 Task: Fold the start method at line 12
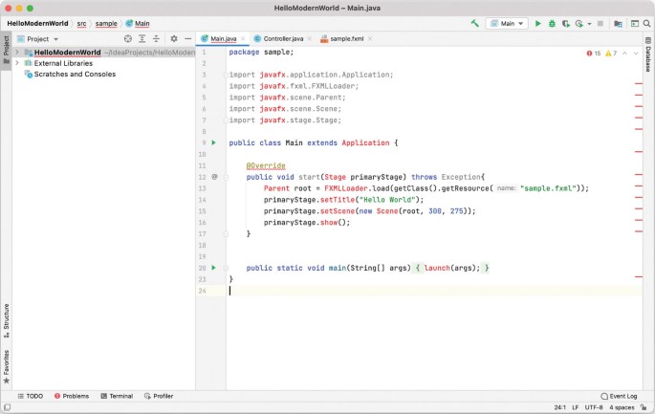point(226,177)
